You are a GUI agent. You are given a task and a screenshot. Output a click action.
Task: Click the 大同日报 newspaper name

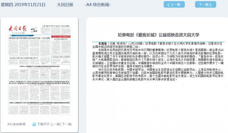click(x=65, y=5)
